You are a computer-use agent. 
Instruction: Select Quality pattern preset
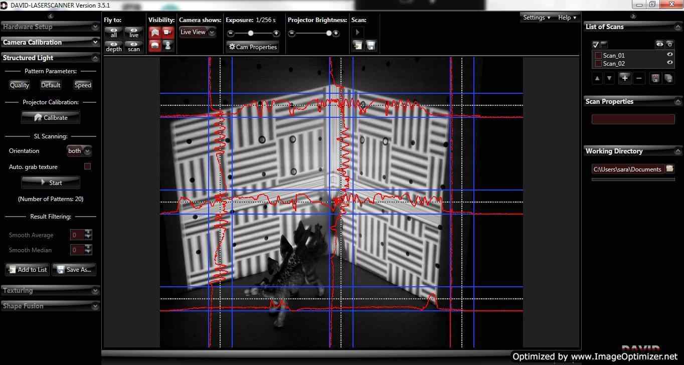[x=20, y=85]
